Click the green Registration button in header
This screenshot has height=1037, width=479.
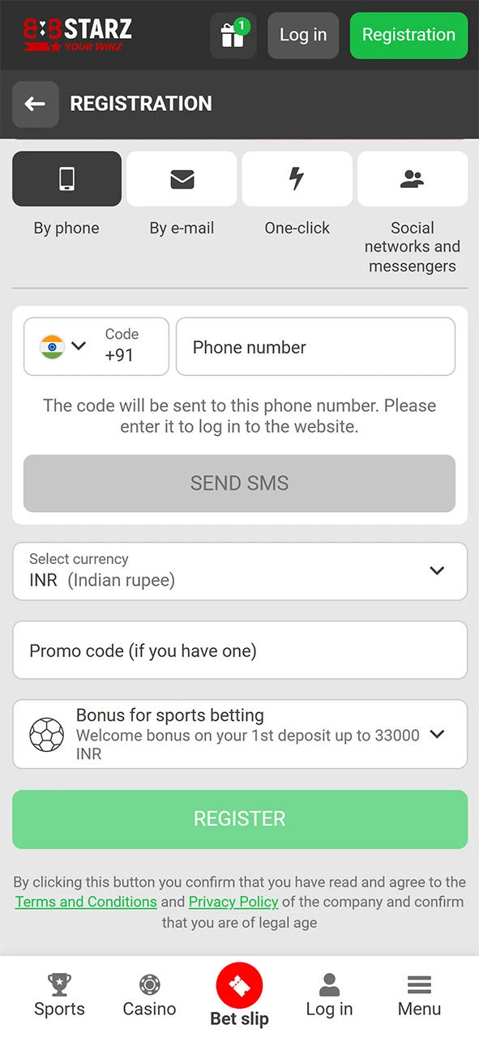[408, 36]
